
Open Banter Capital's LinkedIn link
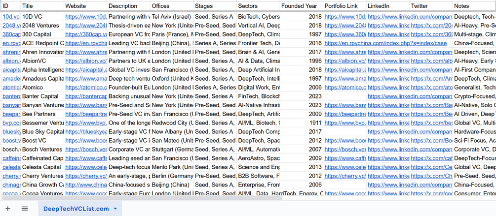[410, 96]
